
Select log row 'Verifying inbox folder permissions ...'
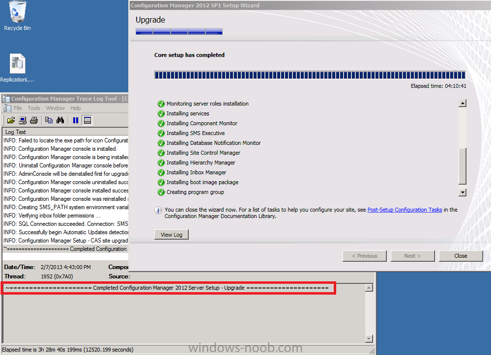click(65, 216)
